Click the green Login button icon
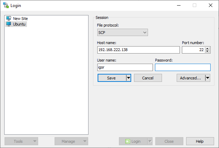Viewport: 219px width, 148px height. (128, 141)
